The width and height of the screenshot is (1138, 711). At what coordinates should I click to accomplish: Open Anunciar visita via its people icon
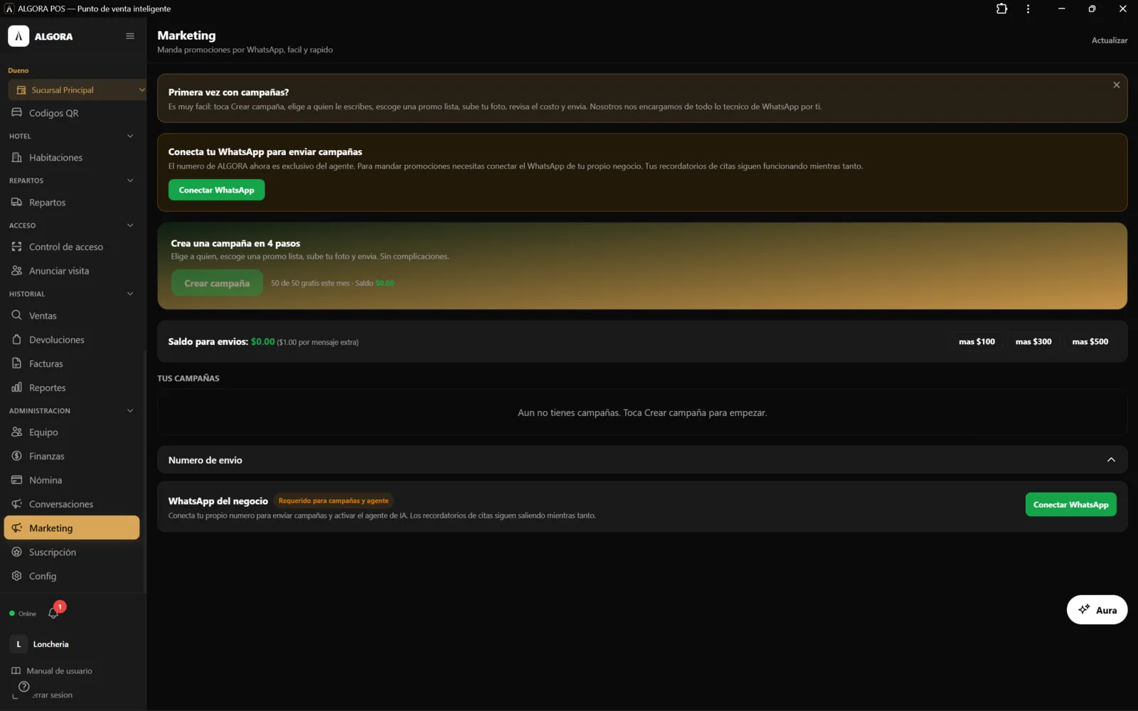click(16, 271)
